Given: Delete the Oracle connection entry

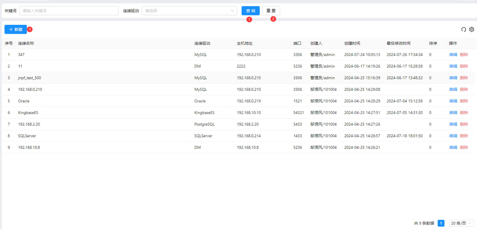Looking at the screenshot, I should pos(464,101).
